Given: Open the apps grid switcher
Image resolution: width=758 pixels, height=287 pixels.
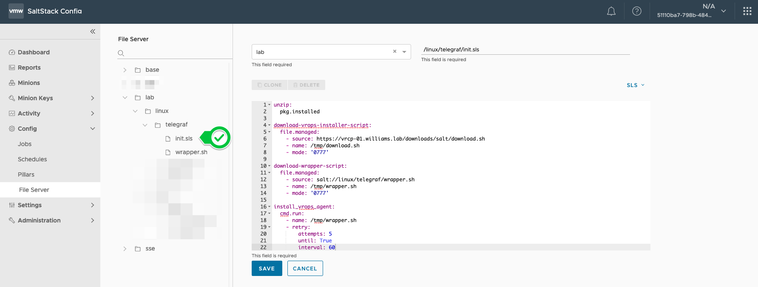Looking at the screenshot, I should [x=747, y=11].
